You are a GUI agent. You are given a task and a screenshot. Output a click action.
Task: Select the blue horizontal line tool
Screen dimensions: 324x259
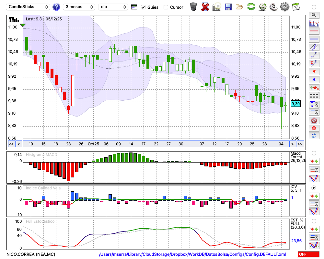click(x=314, y=39)
